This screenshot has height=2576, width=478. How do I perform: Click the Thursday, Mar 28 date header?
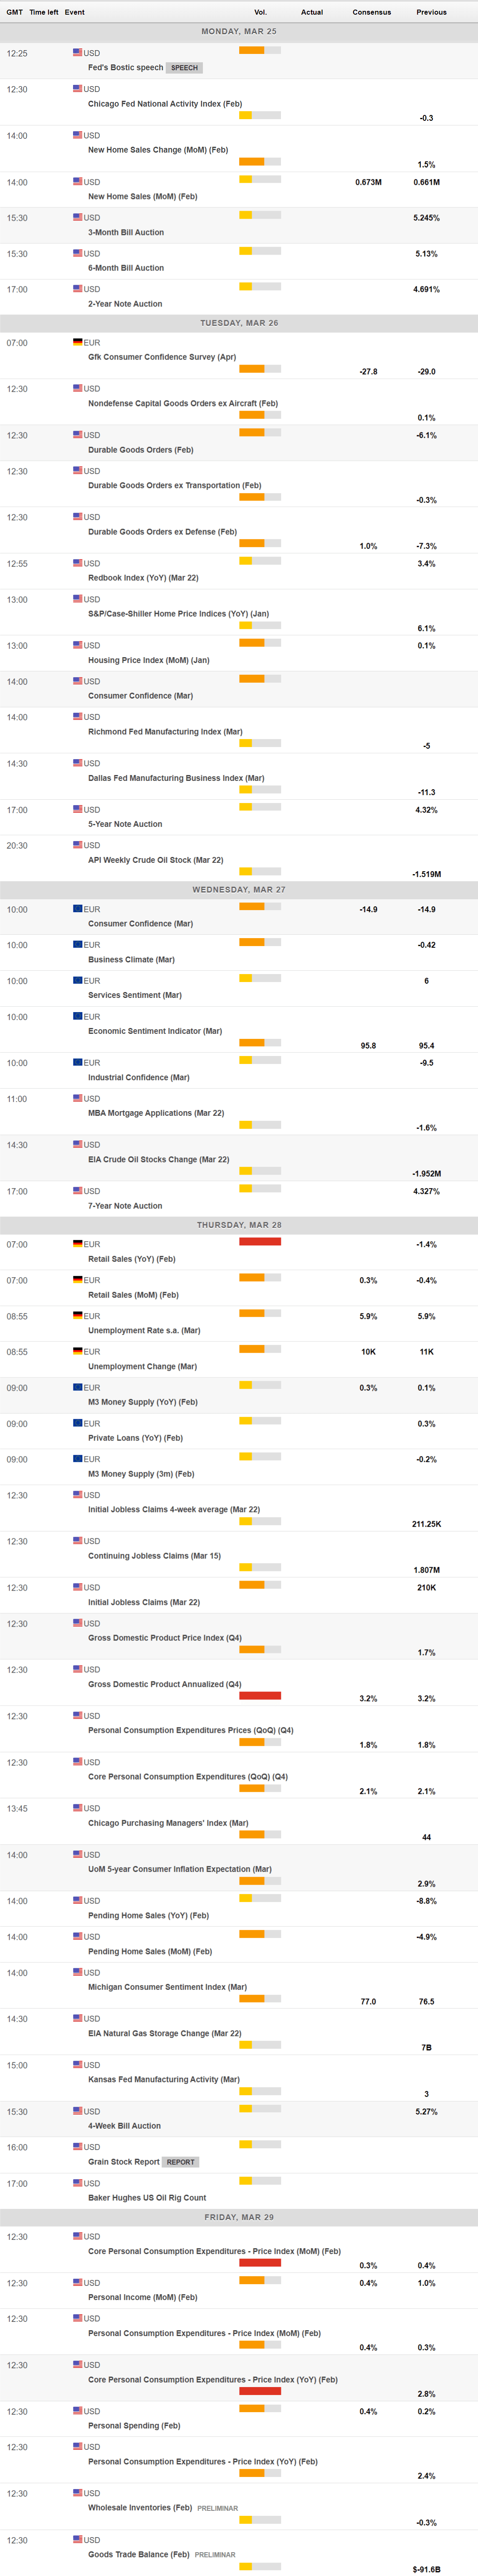pos(238,1225)
